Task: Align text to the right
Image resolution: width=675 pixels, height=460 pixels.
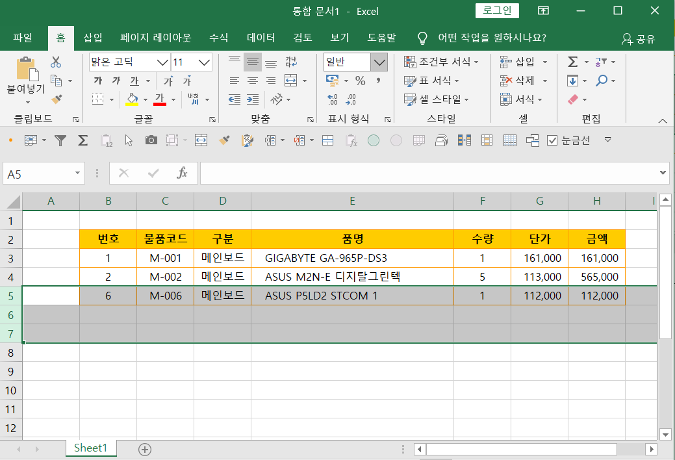Action: pyautogui.click(x=271, y=81)
